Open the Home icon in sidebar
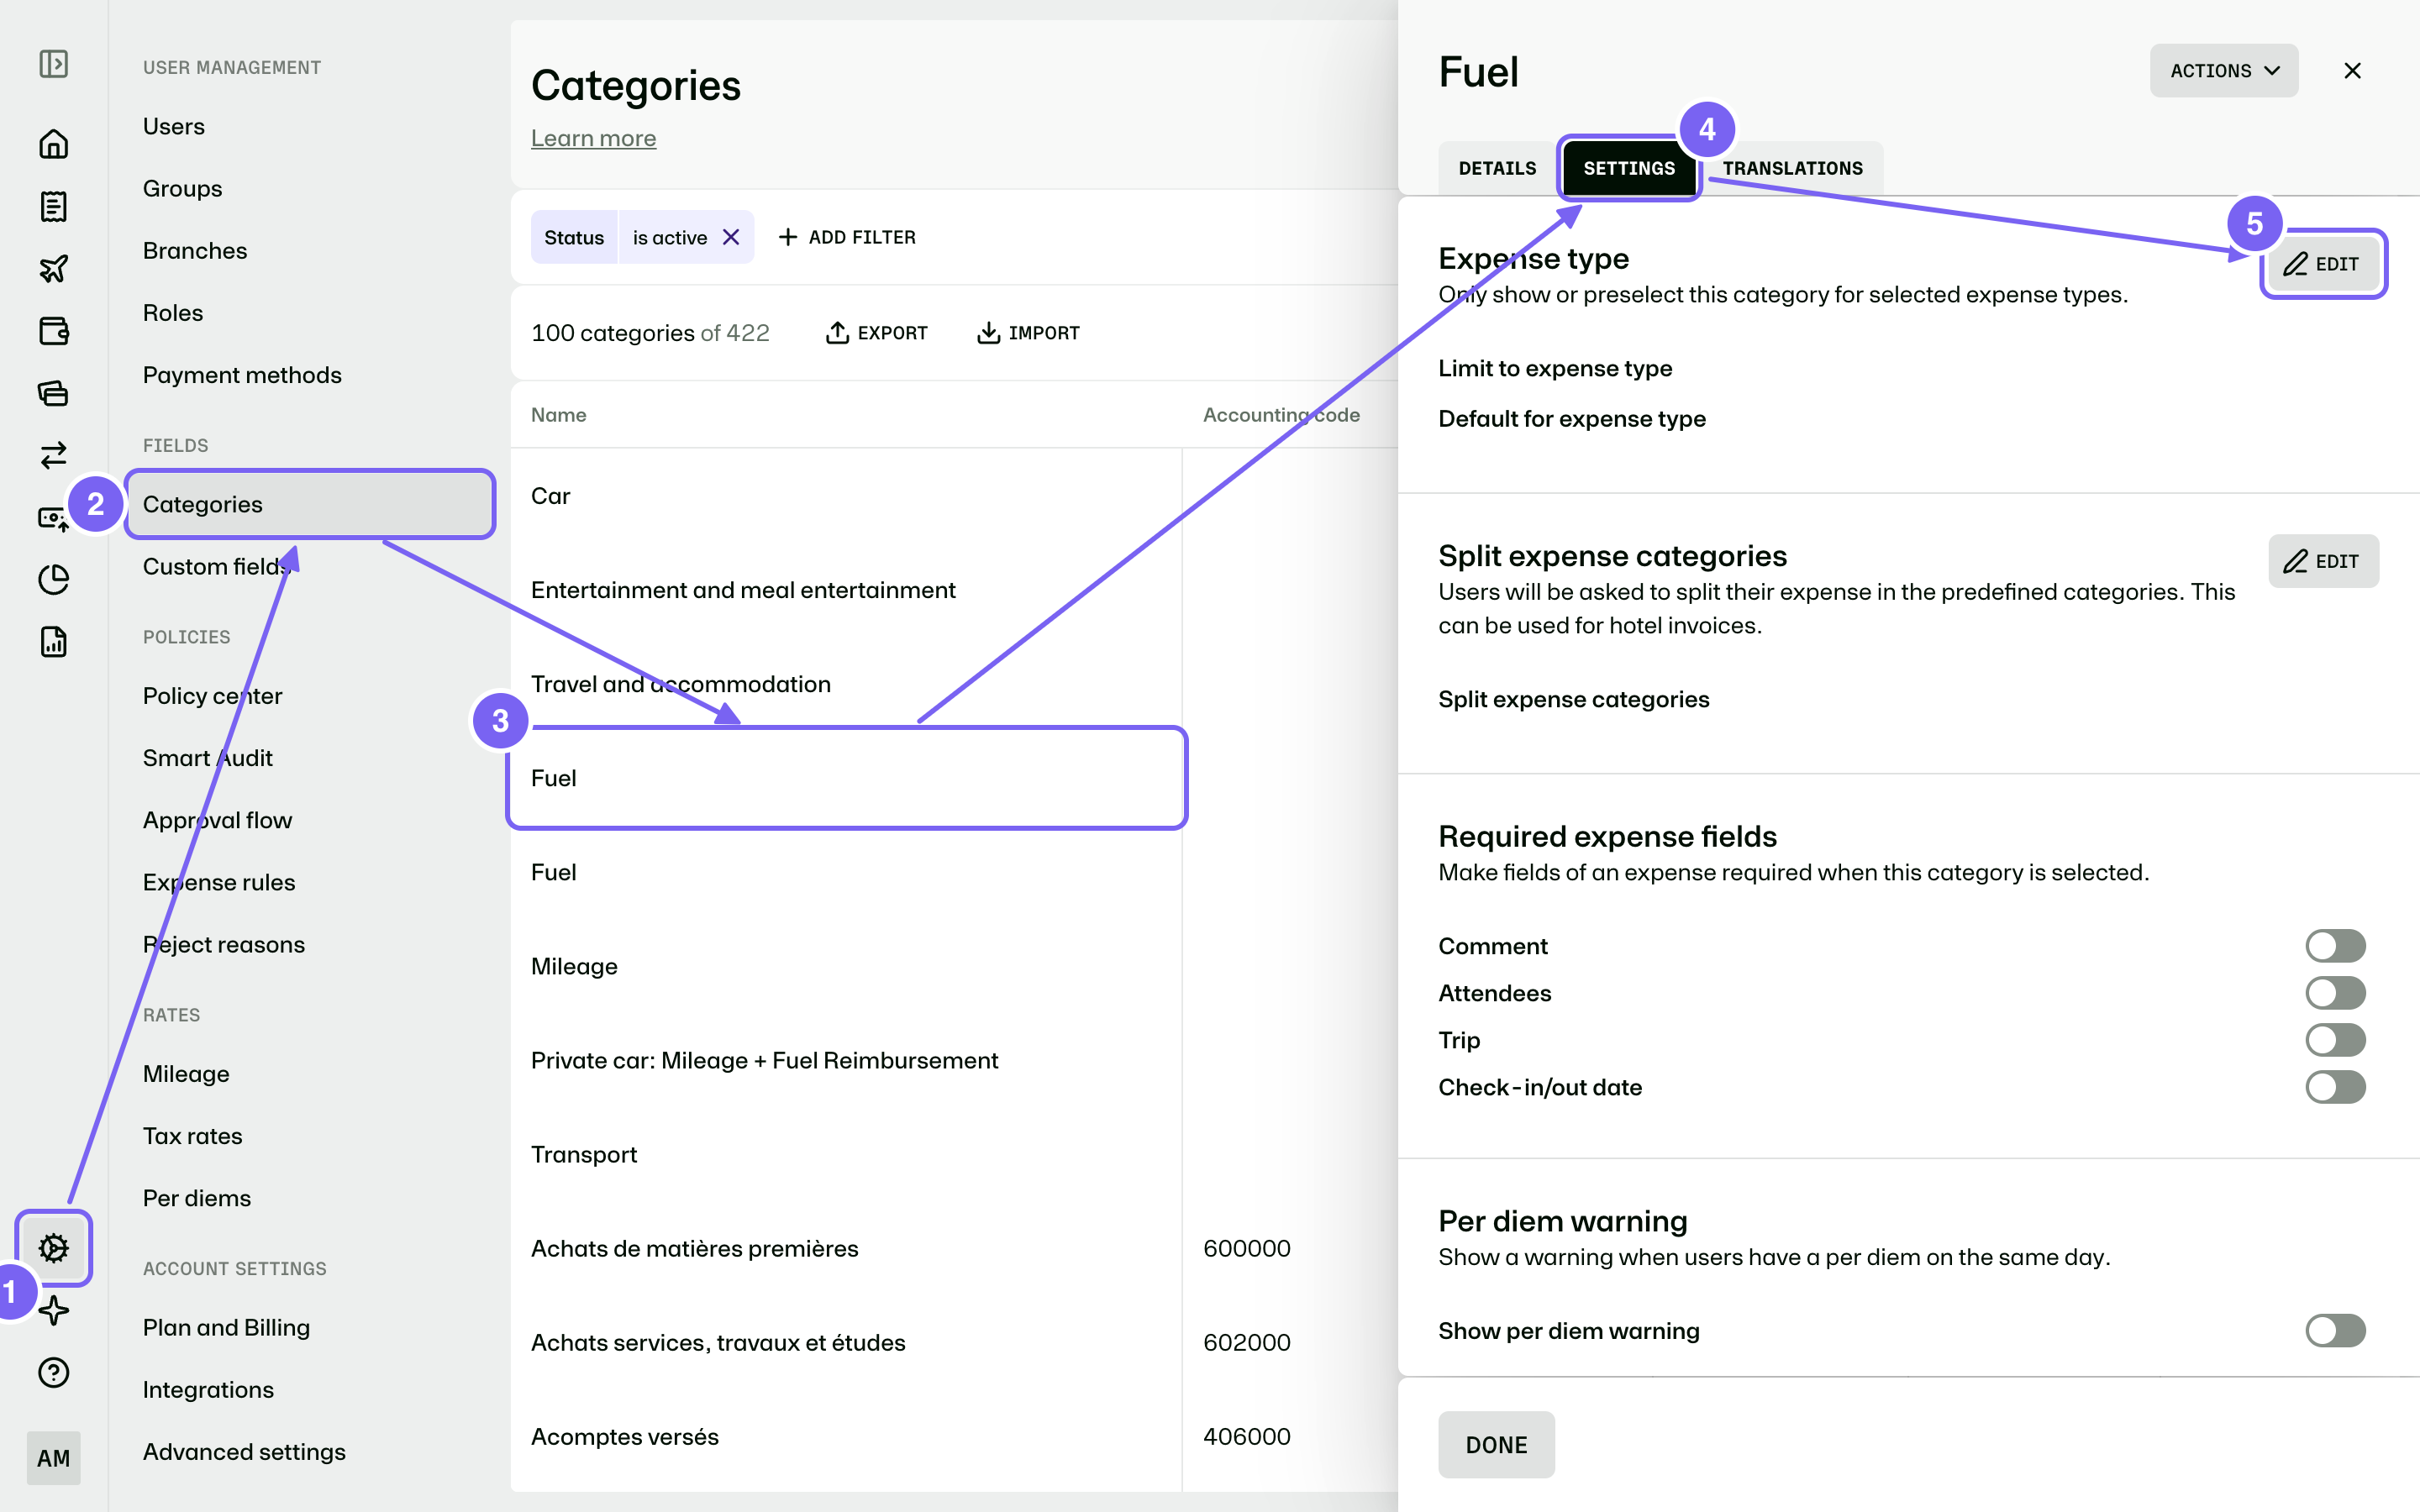 tap(53, 144)
